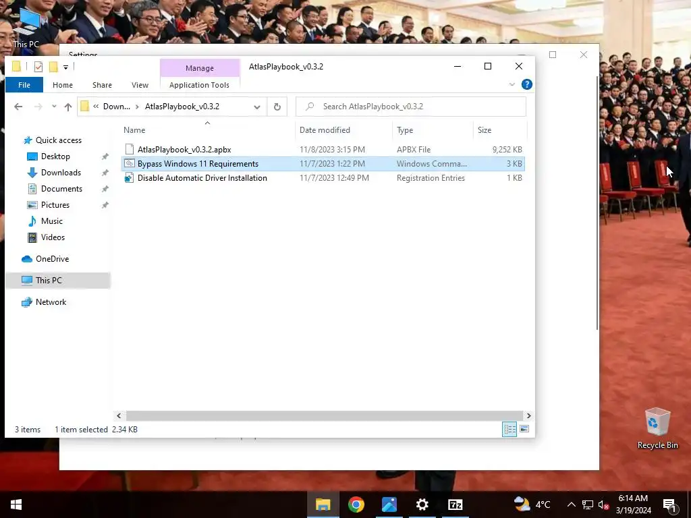Open Music in navigation pane
691x518 pixels.
pyautogui.click(x=51, y=221)
